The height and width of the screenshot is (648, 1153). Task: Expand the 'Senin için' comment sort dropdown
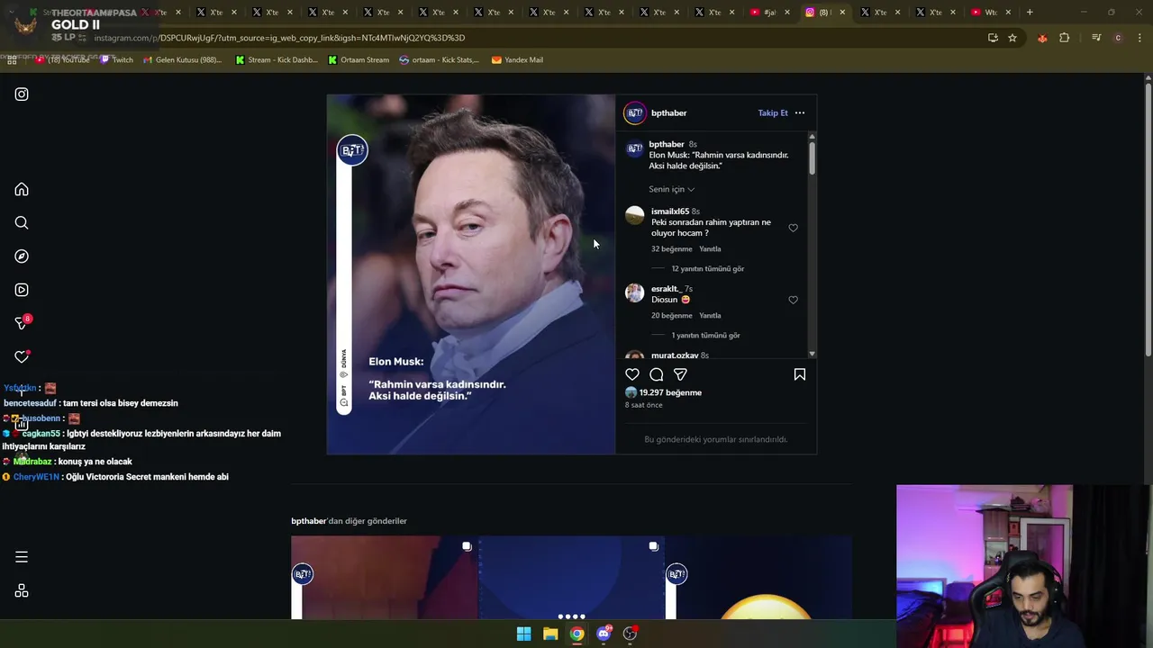pos(672,190)
